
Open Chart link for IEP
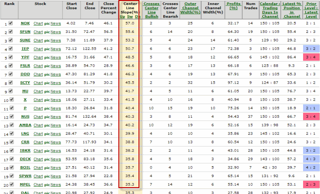click(x=38, y=49)
